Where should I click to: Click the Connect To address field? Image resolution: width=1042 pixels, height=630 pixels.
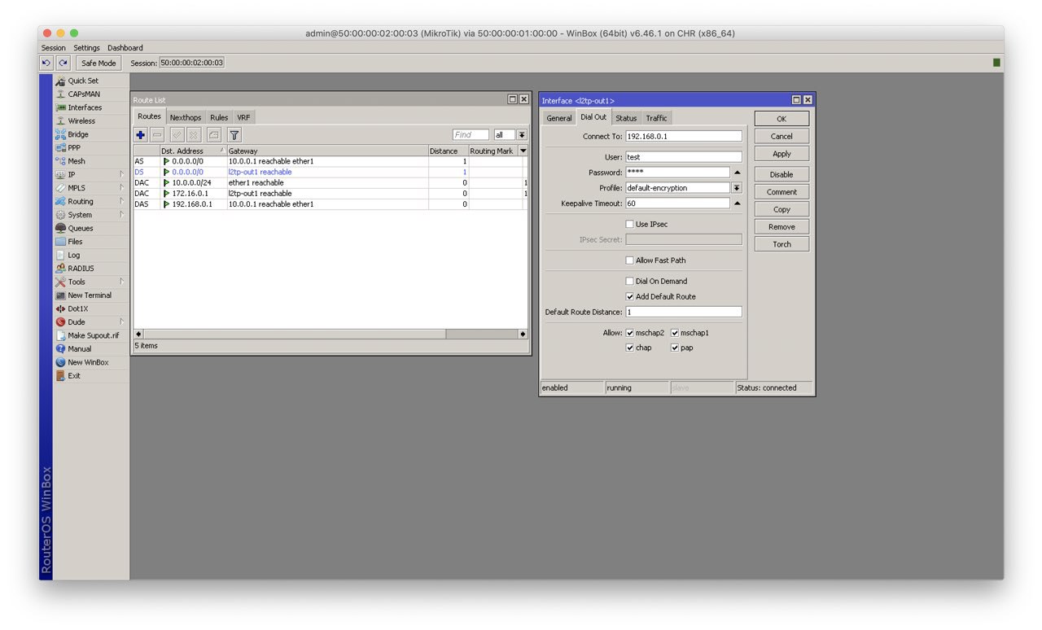pos(684,136)
